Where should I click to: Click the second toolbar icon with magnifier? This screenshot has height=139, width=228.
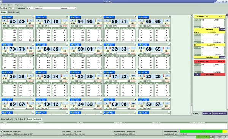click(x=6, y=8)
